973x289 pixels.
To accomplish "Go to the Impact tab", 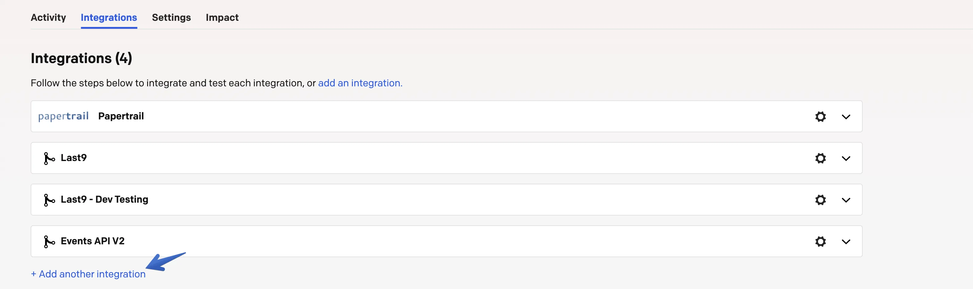I will click(x=222, y=18).
